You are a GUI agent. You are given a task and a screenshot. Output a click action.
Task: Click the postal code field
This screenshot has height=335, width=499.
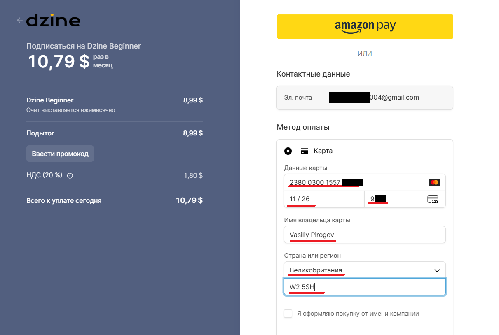365,287
